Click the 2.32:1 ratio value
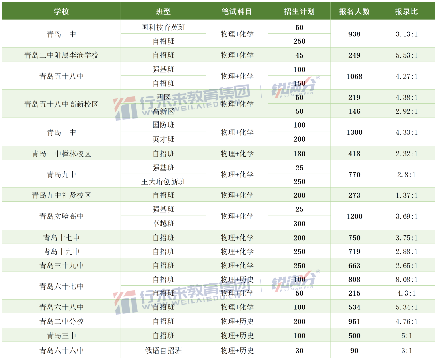 tap(406, 153)
